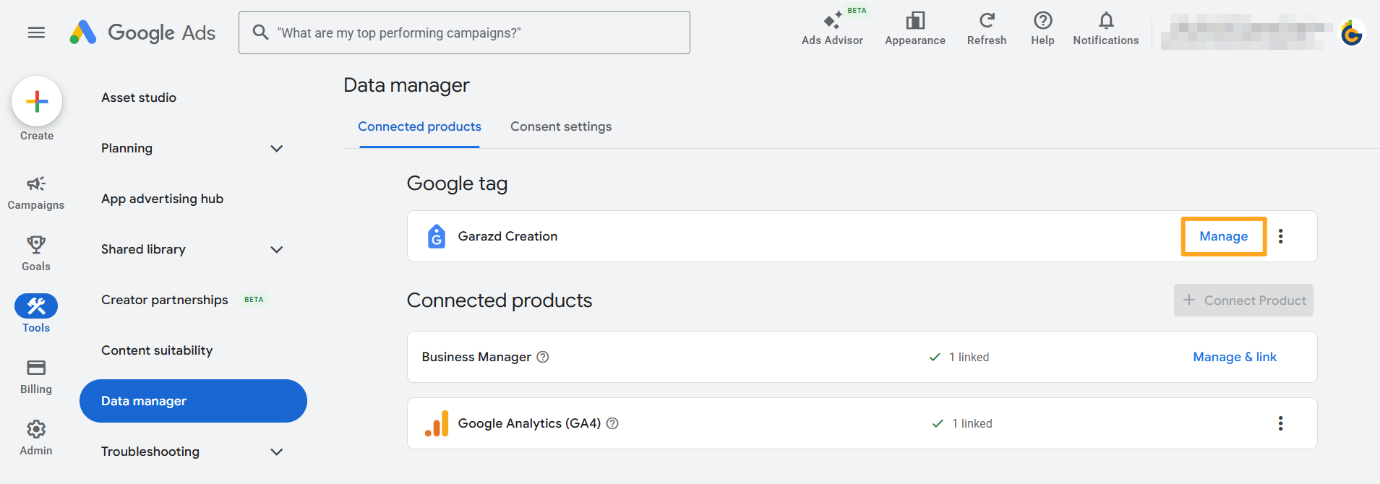This screenshot has width=1380, height=484.
Task: Click the search campaigns input field
Action: [x=477, y=33]
